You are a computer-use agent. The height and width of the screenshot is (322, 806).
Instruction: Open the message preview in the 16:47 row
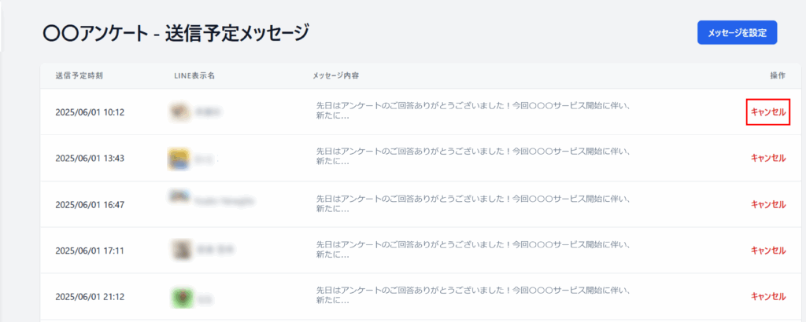pos(473,203)
